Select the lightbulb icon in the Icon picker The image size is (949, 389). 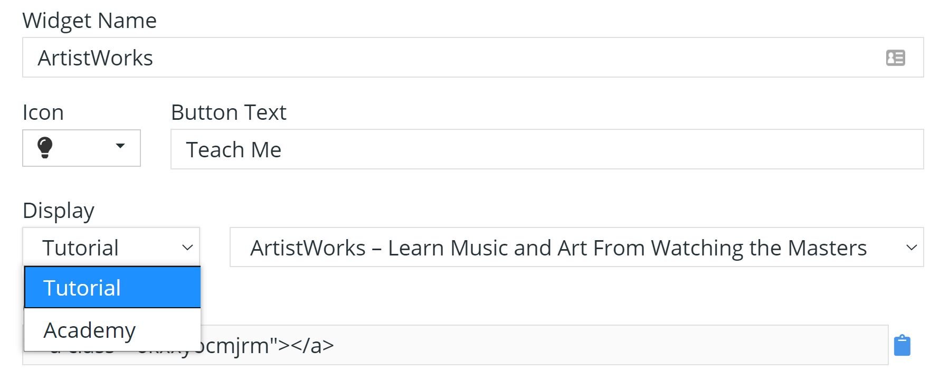click(45, 148)
